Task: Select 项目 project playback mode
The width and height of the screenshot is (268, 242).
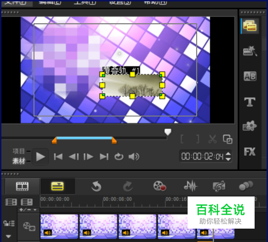Action: coord(19,151)
